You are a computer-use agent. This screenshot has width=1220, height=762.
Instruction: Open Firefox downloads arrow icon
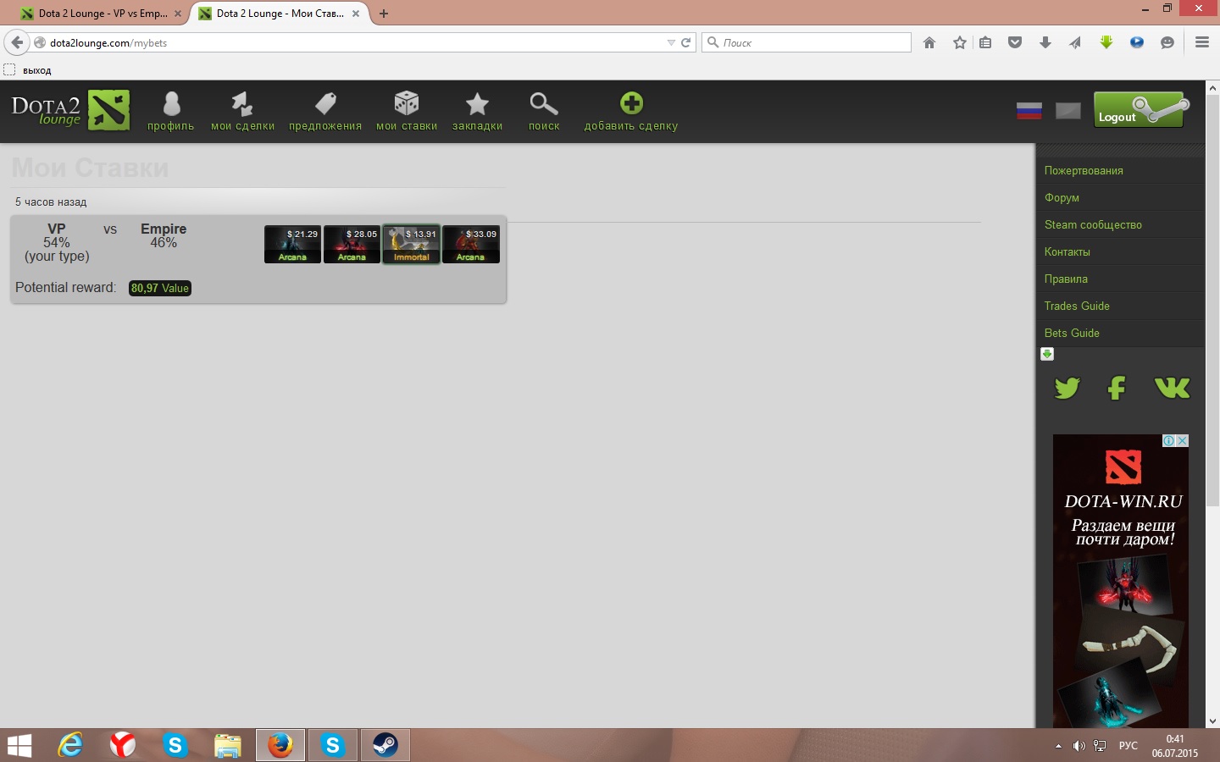pyautogui.click(x=1045, y=42)
